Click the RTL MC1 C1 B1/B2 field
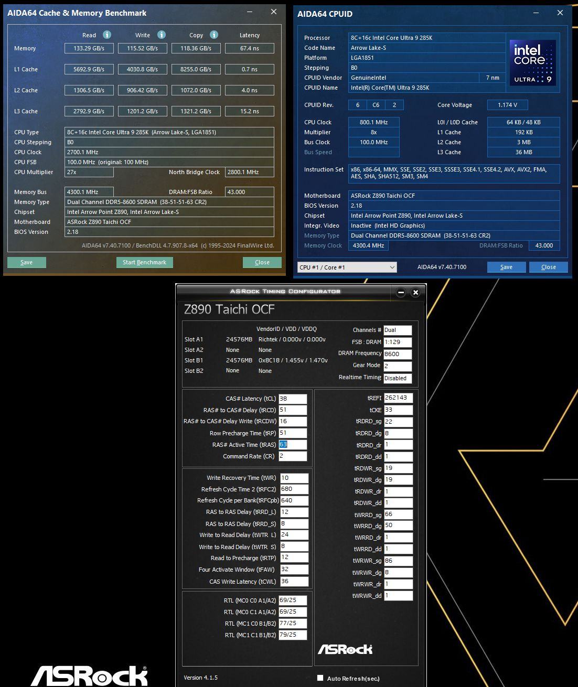This screenshot has height=687, width=578. click(x=293, y=635)
